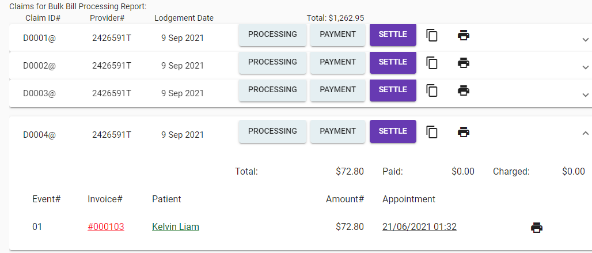Click the copy icon for claim D0001@
The image size is (592, 253).
(x=432, y=35)
